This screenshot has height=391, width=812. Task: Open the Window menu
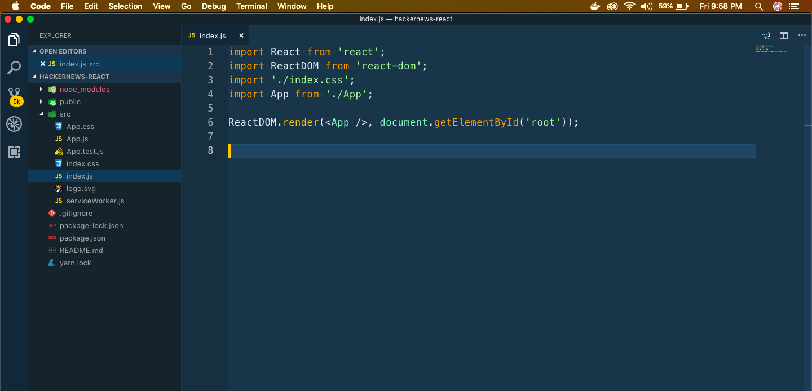(x=292, y=6)
